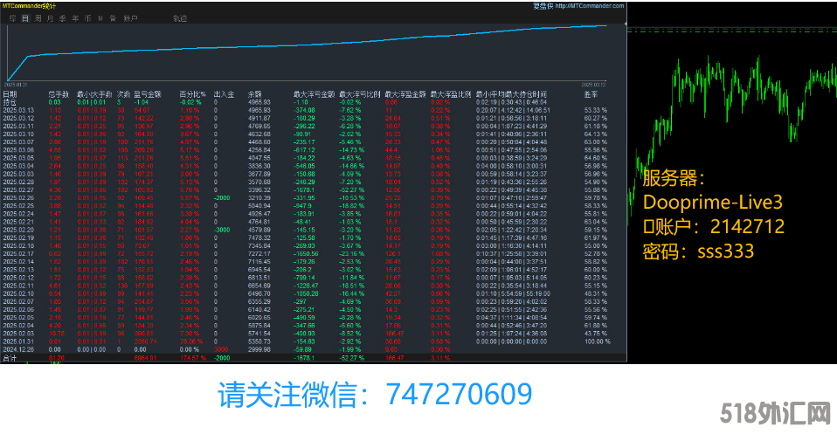Image resolution: width=837 pixels, height=434 pixels.
Task: Select the 2025.03.13 date row
Action: tap(314, 110)
